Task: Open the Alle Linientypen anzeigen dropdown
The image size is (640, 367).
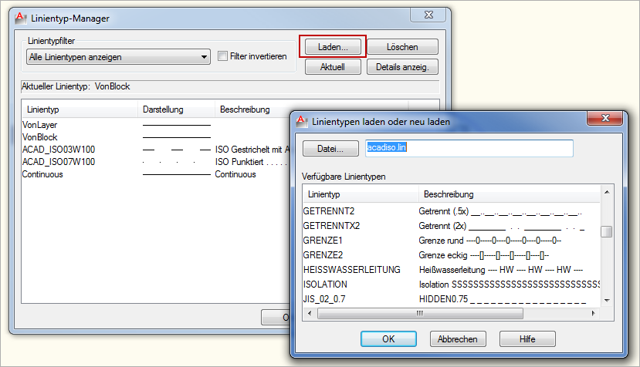Action: pos(117,56)
